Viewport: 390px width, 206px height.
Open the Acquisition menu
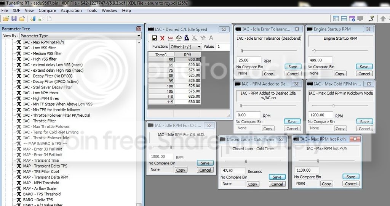pos(71,10)
